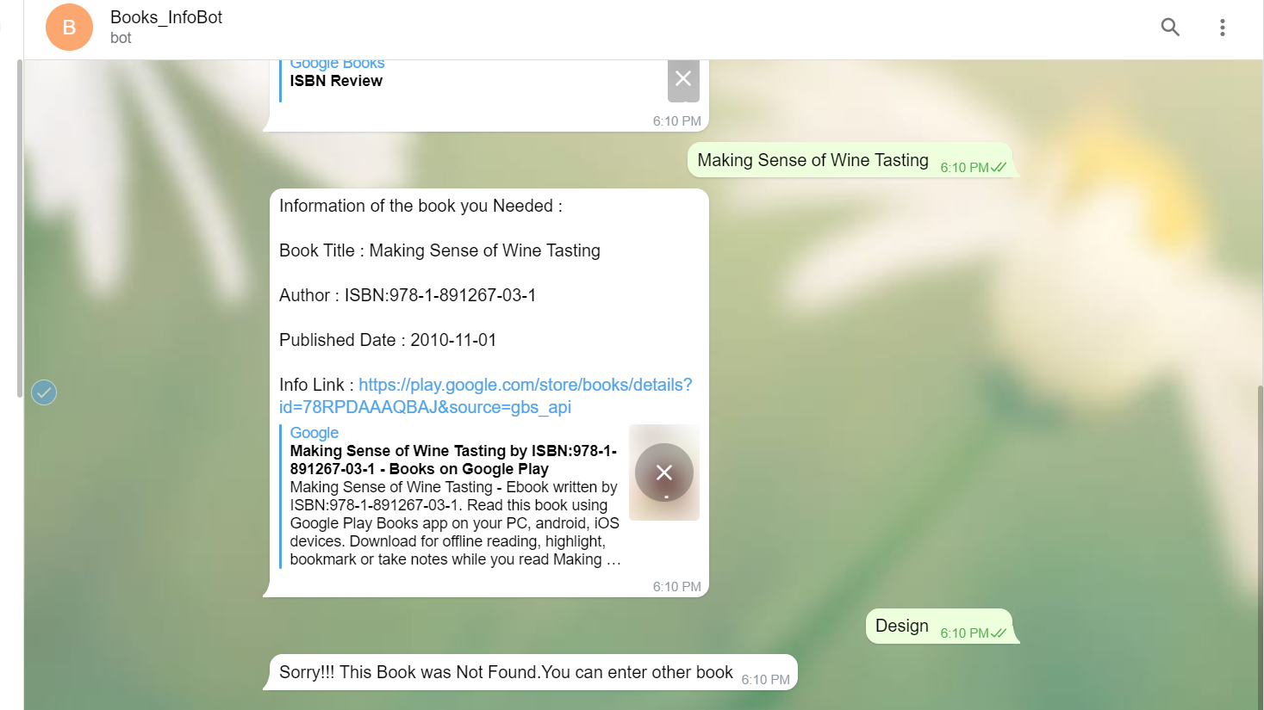Open search in the Books_InfoBot chat
1264x710 pixels.
[1170, 28]
